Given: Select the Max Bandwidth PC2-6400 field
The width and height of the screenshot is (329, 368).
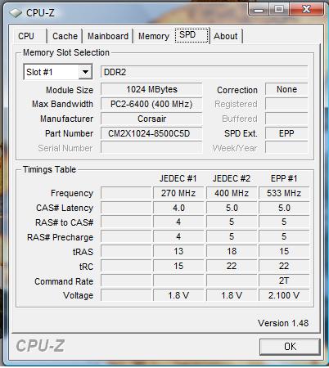Looking at the screenshot, I should [x=151, y=104].
